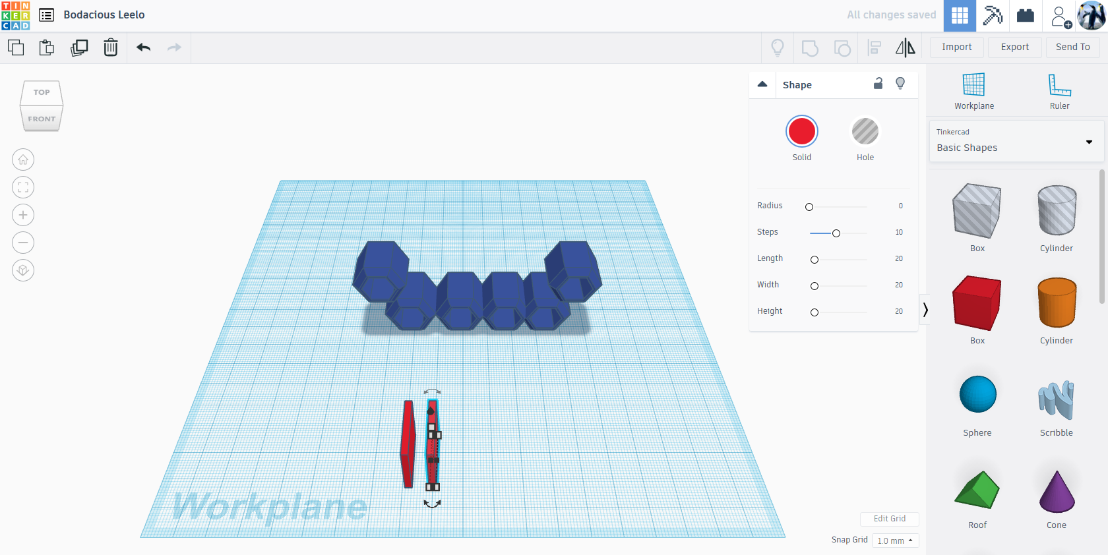Open the Blocks pickaxe mode
Screen dimensions: 1108x555
[993, 16]
